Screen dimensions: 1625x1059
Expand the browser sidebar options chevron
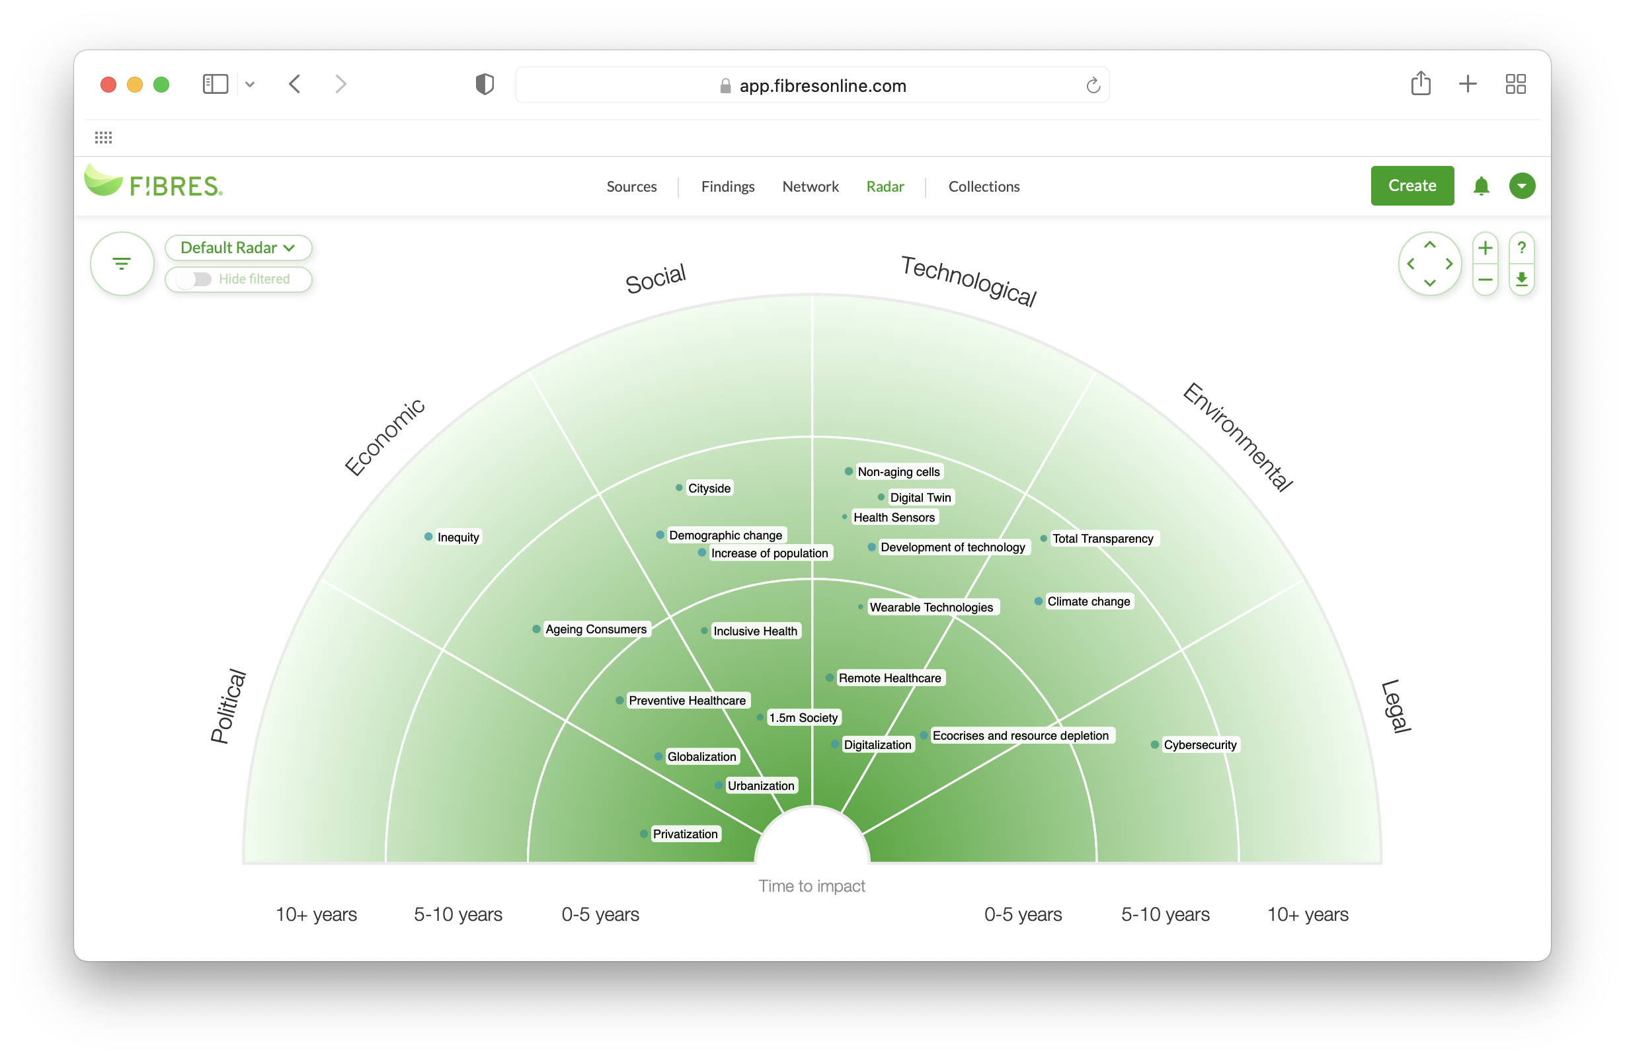(250, 85)
